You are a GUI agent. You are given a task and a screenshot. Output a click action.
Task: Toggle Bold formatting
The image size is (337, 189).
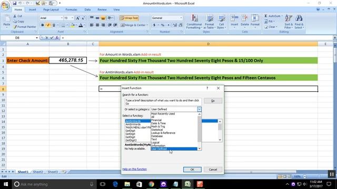point(43,25)
